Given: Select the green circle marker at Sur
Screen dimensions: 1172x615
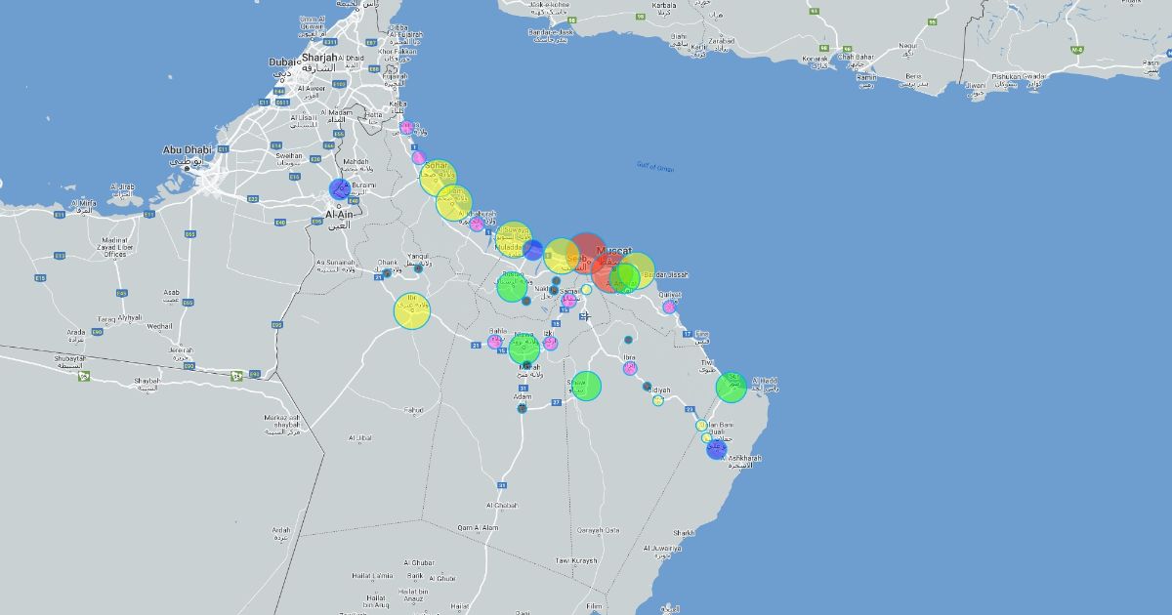Looking at the screenshot, I should pos(731,388).
